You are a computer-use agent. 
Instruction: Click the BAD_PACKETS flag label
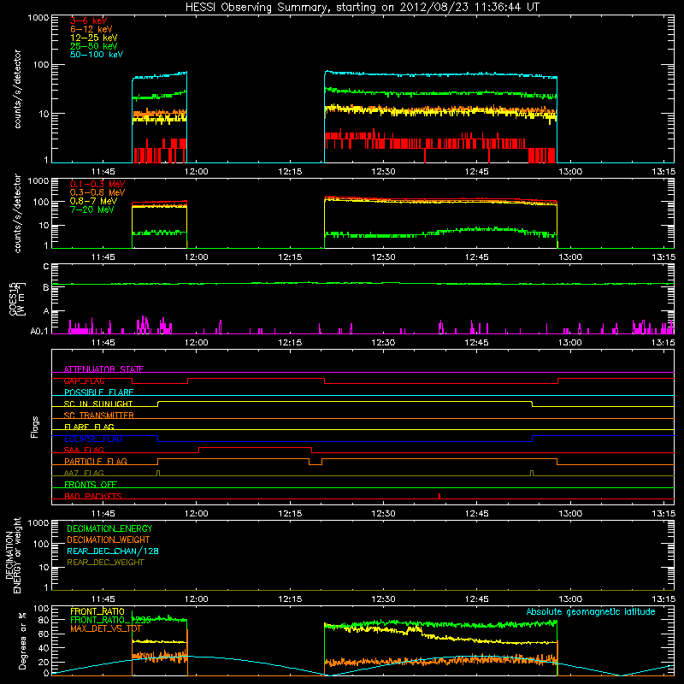tap(93, 496)
